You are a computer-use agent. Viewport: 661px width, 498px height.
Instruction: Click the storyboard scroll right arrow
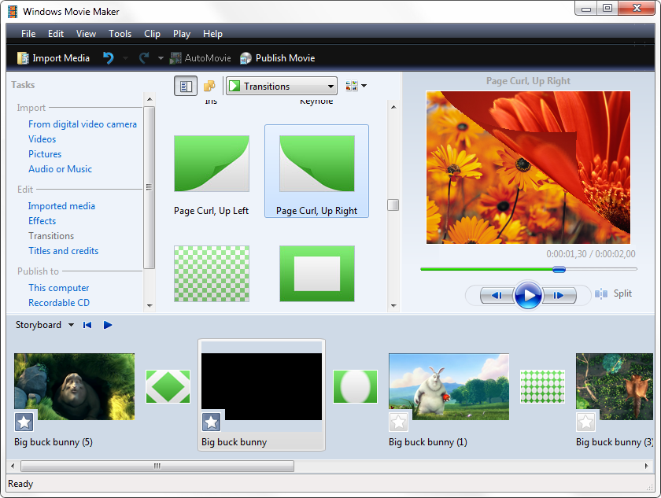[646, 466]
